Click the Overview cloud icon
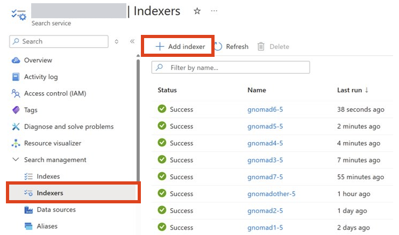Image resolution: width=399 pixels, height=235 pixels. point(16,60)
